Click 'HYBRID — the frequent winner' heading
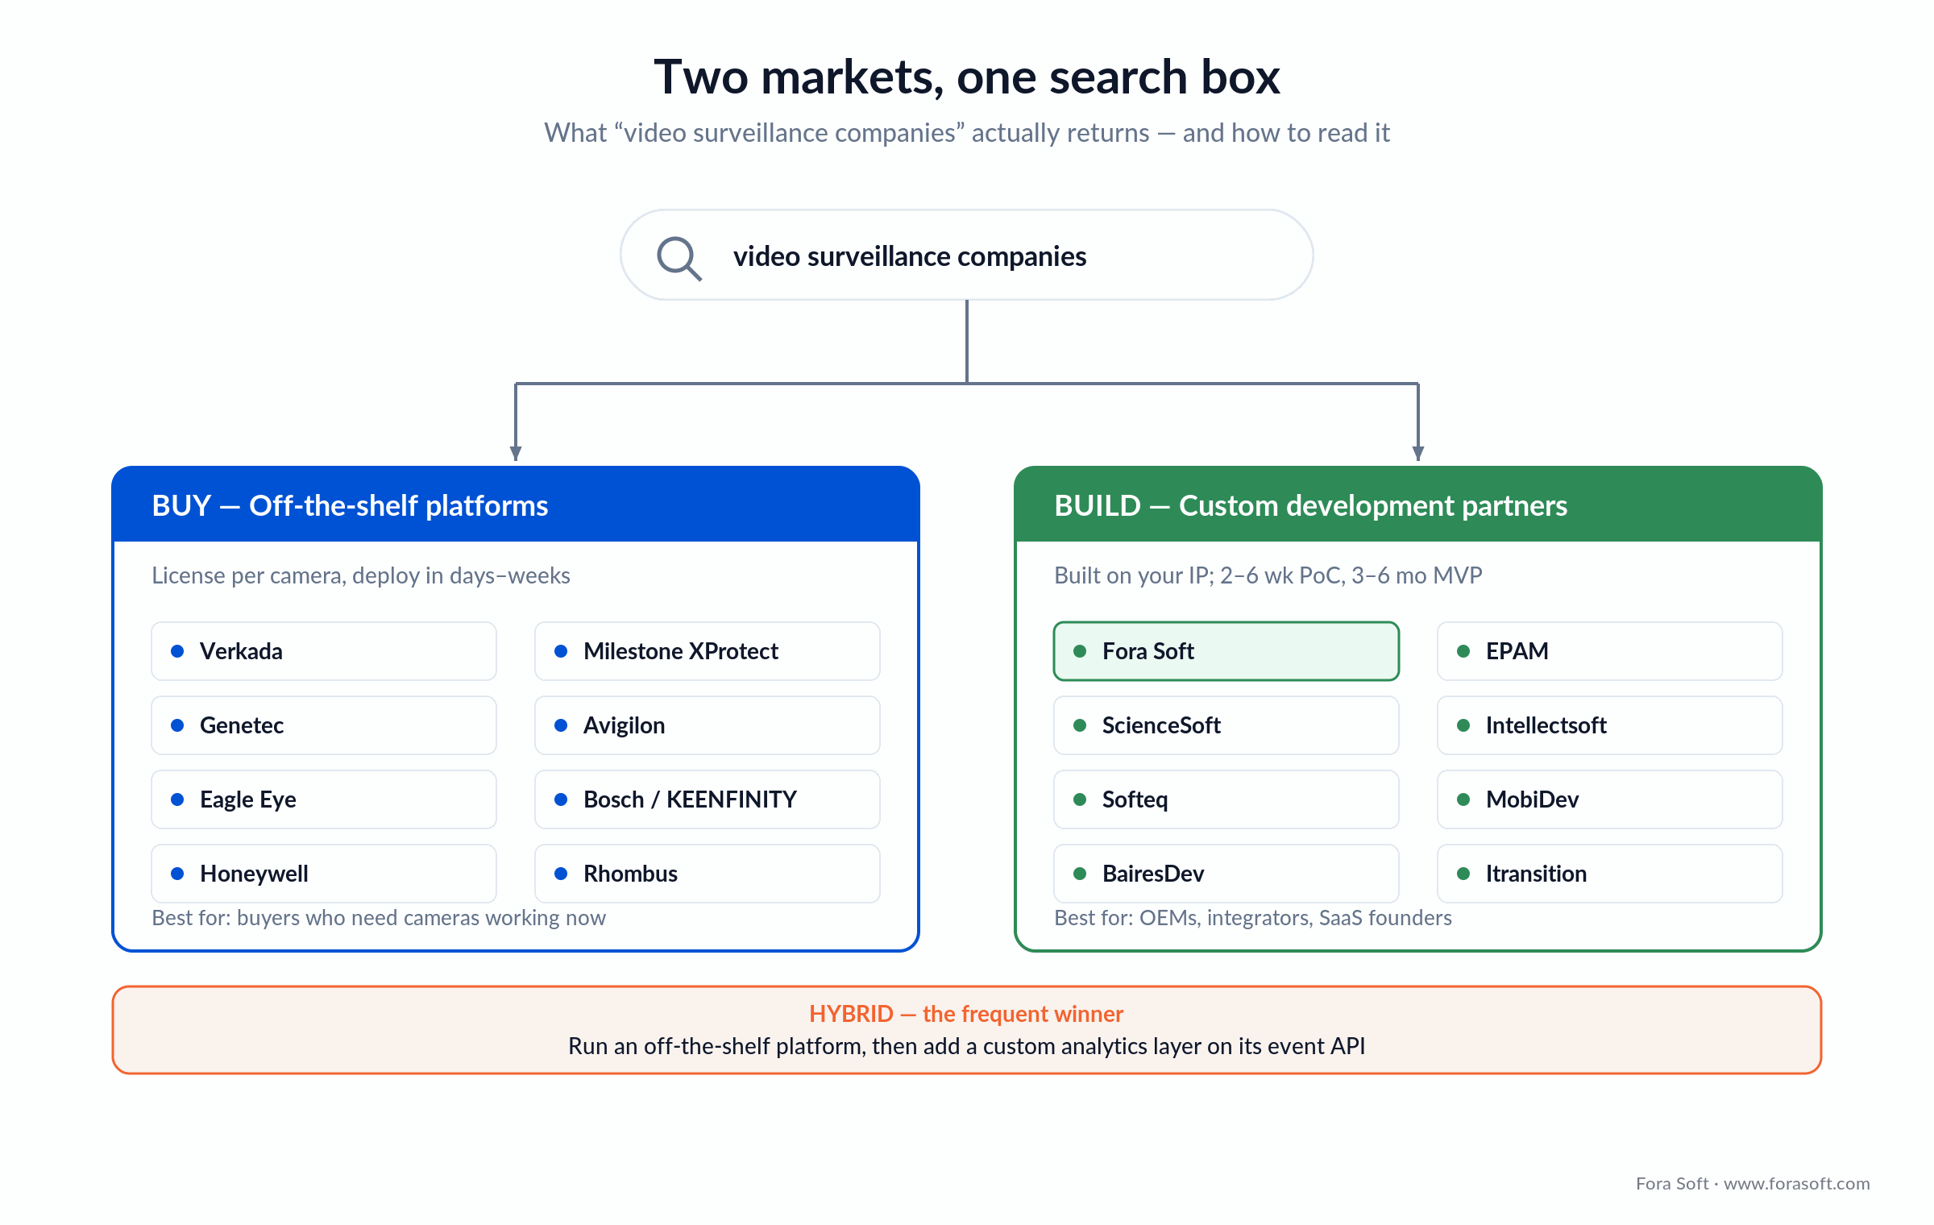 tap(966, 1014)
